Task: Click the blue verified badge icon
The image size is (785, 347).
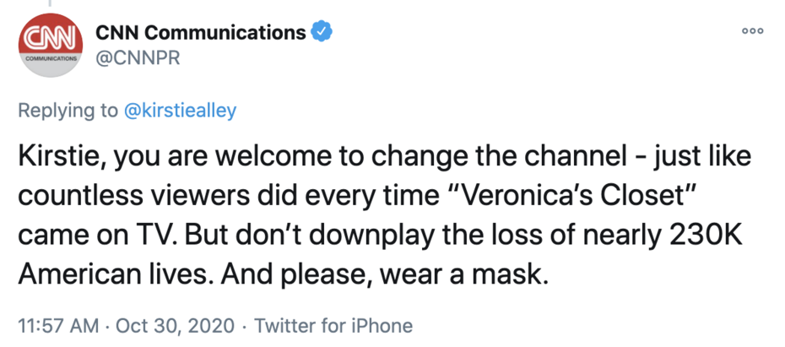Action: pyautogui.click(x=322, y=33)
